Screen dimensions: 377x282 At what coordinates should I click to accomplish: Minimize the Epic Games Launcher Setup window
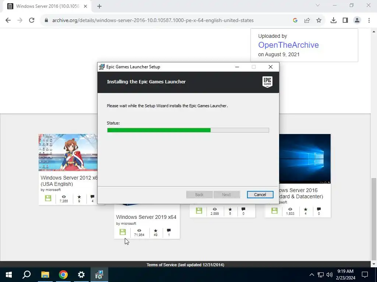[237, 67]
